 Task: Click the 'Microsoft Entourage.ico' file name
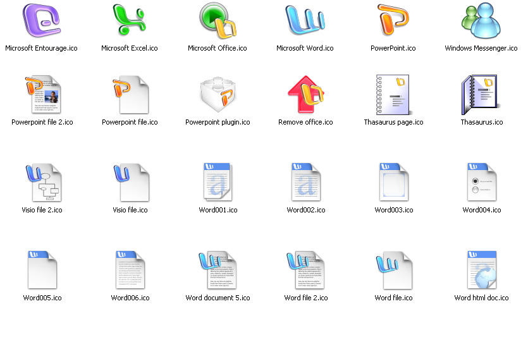[42, 49]
